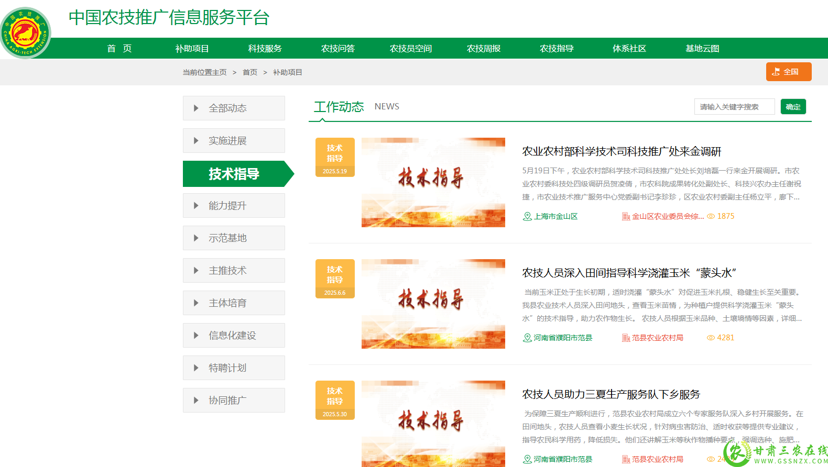Open thumbnail of 蒙头水 article
This screenshot has width=828, height=467.
point(433,304)
